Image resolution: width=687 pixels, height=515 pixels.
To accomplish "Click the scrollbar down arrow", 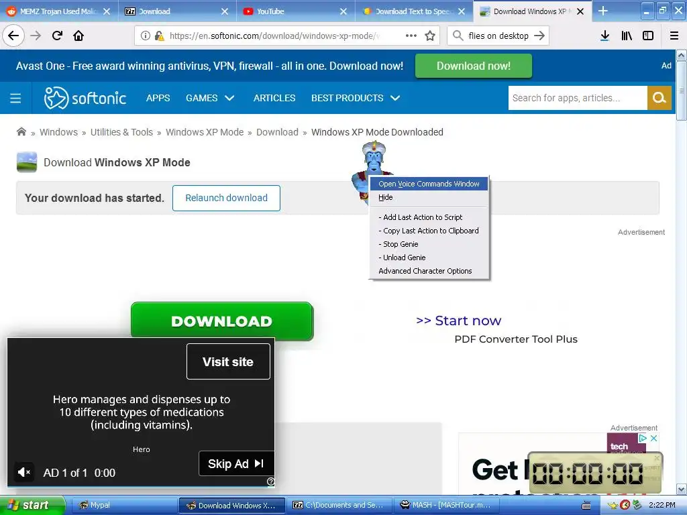I will point(682,489).
